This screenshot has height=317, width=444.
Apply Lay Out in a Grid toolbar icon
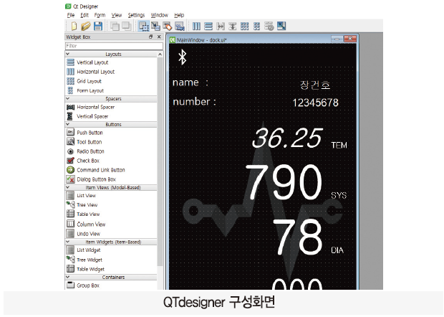pyautogui.click(x=245, y=26)
